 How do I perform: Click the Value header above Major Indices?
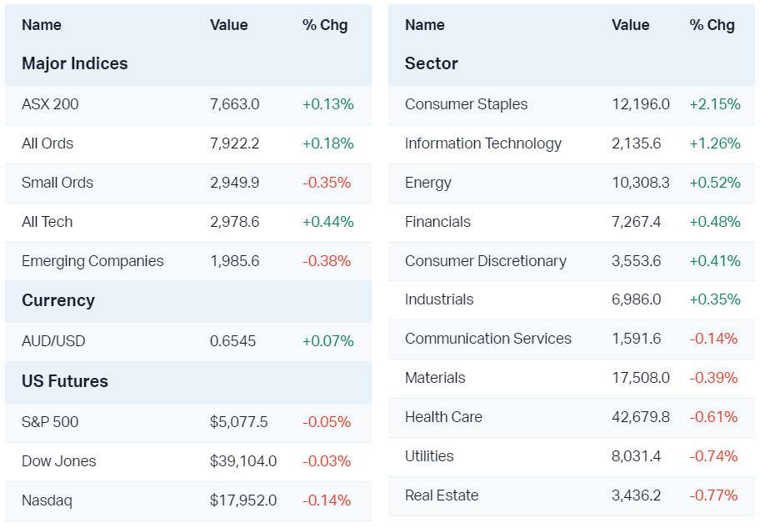229,25
